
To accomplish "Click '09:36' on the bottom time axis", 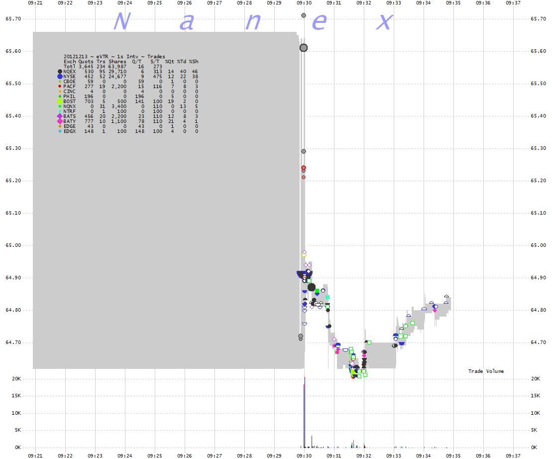I will point(483,456).
